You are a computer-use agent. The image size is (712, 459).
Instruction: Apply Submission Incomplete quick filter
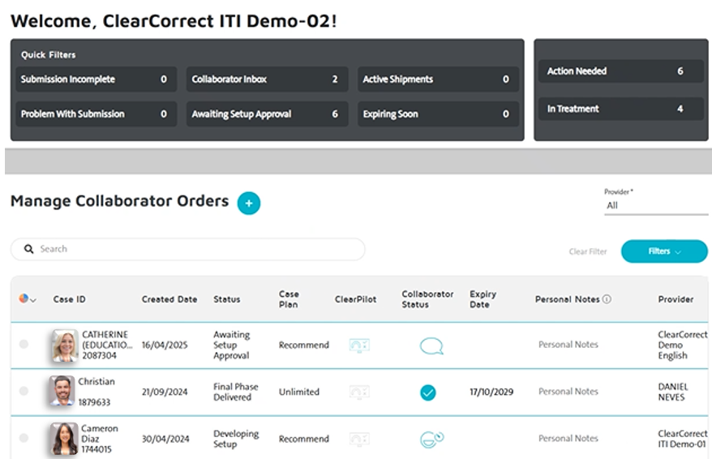[x=97, y=79]
